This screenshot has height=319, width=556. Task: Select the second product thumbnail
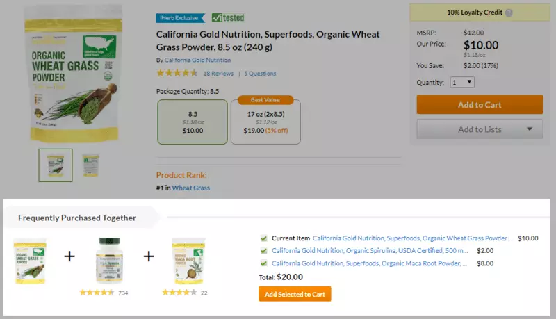91,165
